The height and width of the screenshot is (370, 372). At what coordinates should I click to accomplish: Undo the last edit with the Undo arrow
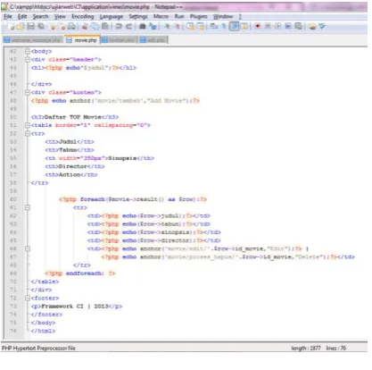pos(119,27)
